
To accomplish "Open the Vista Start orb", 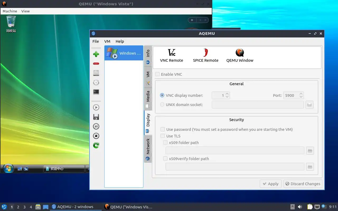I will 8,168.
